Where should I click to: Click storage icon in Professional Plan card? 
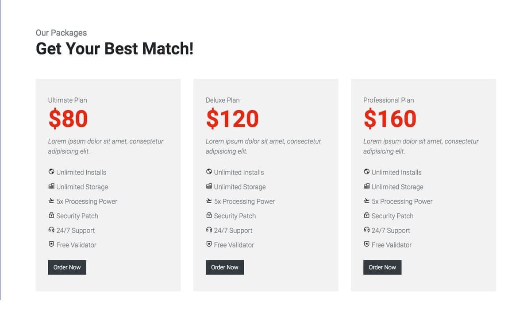[x=366, y=186]
